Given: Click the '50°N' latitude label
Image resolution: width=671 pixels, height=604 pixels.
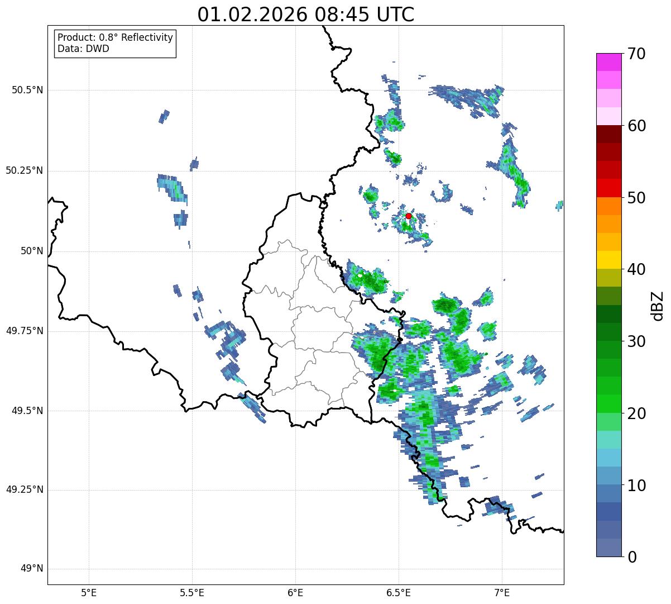Looking at the screenshot, I should [32, 251].
